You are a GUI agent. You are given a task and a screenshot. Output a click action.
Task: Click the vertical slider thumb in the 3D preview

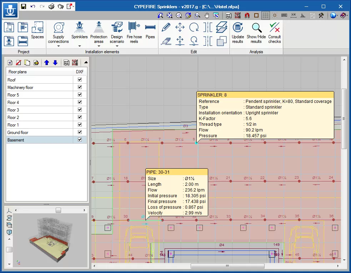[9, 249]
